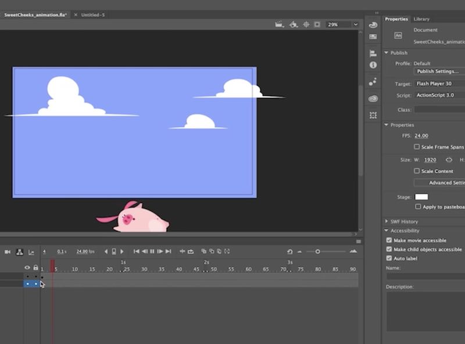Collapse the Publish section
The width and height of the screenshot is (465, 344).
click(x=386, y=53)
